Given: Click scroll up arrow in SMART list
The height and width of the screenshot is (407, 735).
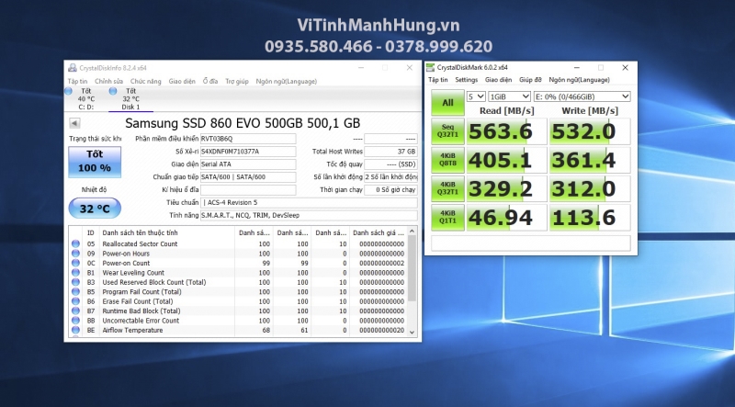Looking at the screenshot, I should tap(412, 232).
